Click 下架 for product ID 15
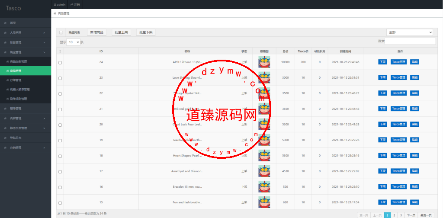 point(382,202)
